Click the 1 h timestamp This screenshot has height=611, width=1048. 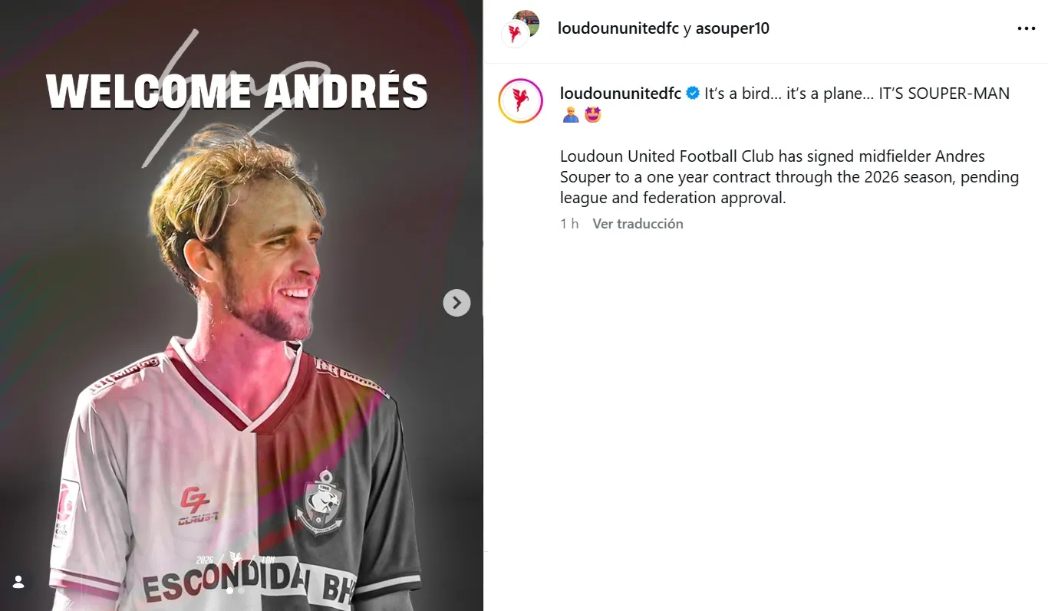569,224
